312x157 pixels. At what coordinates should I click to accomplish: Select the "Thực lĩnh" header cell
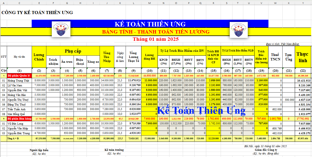(303, 57)
